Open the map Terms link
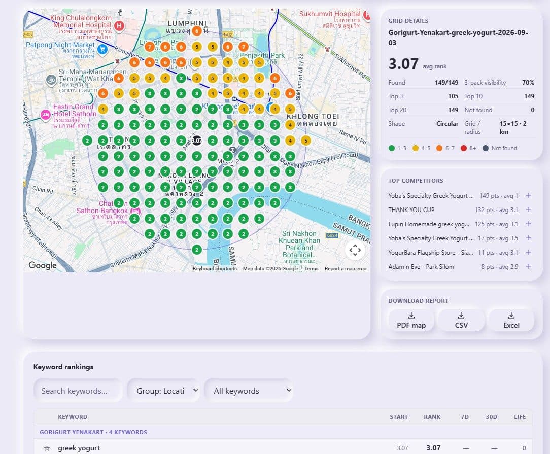Viewport: 550px width, 454px height. pos(312,268)
